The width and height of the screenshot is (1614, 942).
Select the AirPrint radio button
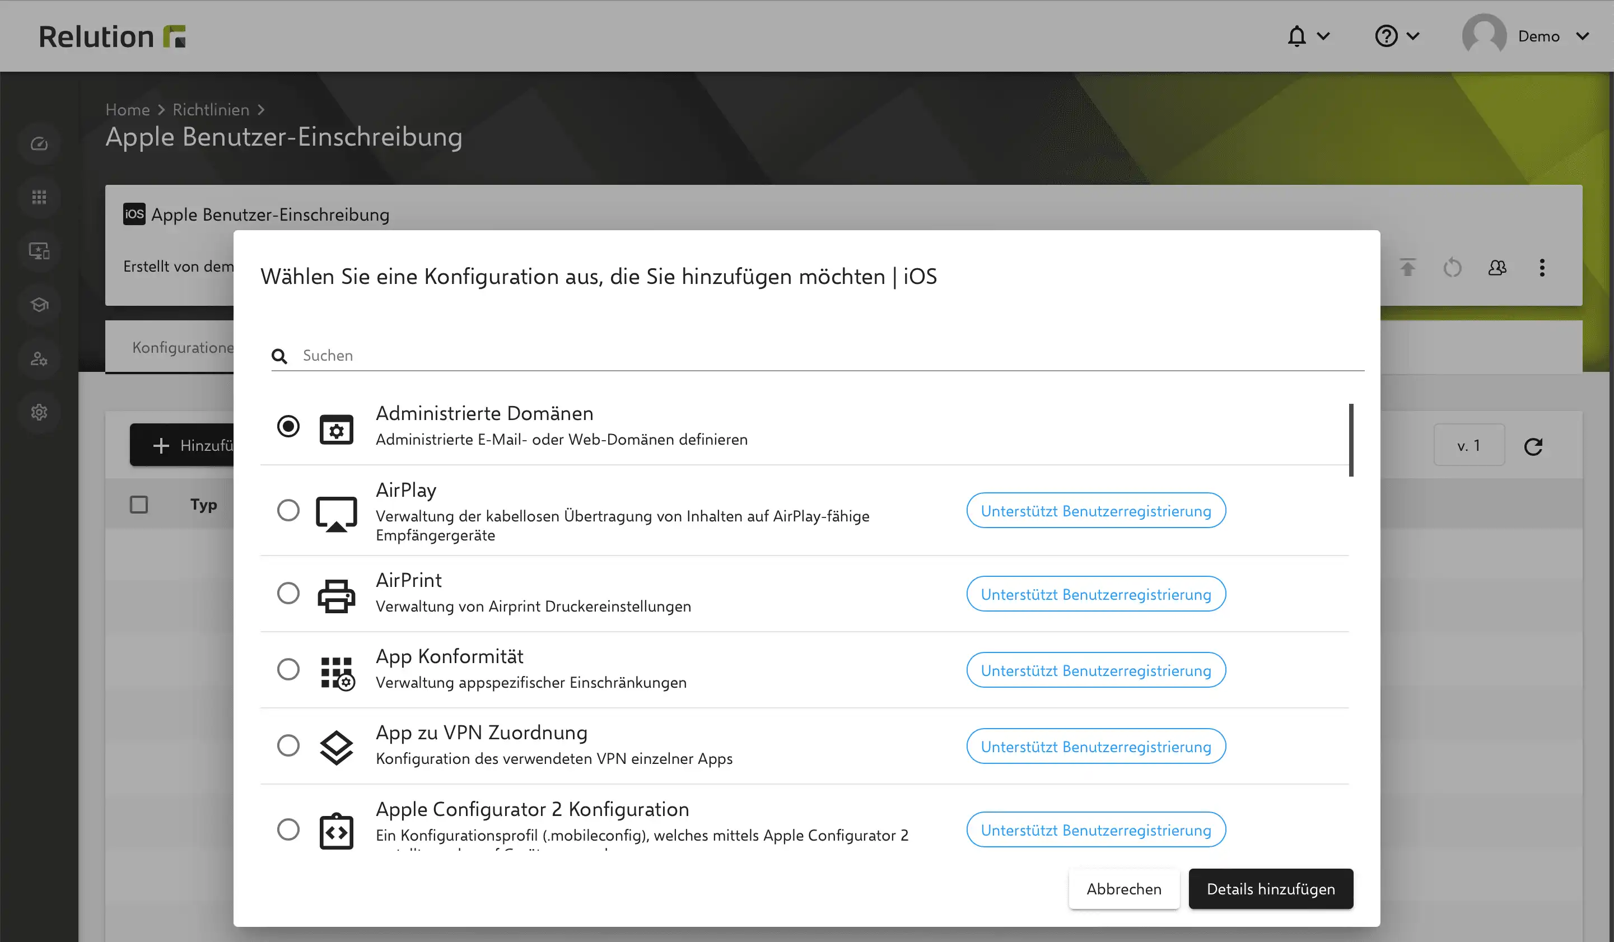click(287, 593)
